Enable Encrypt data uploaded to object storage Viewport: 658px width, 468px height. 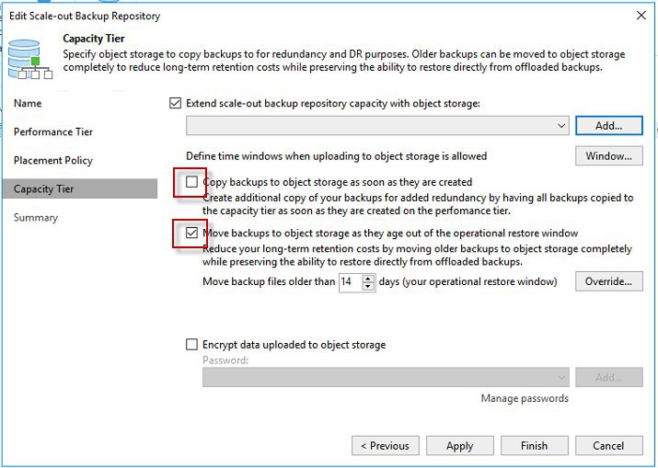pos(191,344)
